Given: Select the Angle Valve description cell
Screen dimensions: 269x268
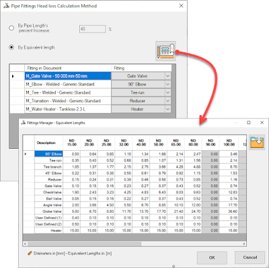Looking at the screenshot, I should [x=48, y=205].
